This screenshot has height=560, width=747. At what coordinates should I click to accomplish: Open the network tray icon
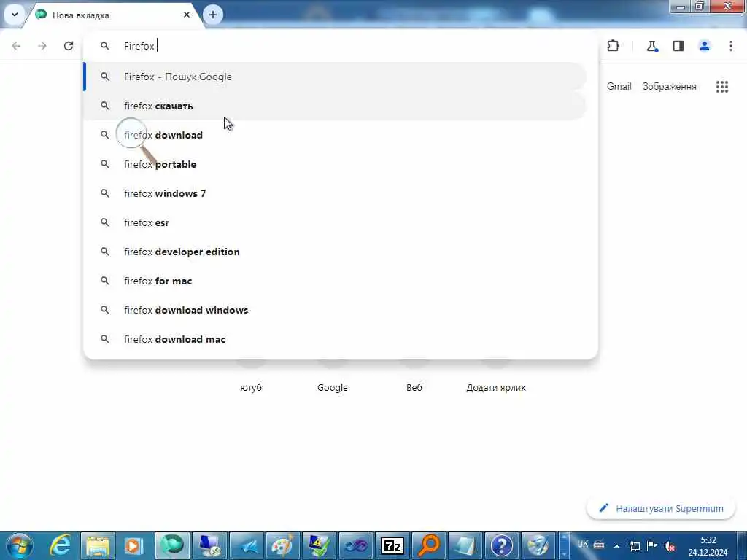(635, 546)
